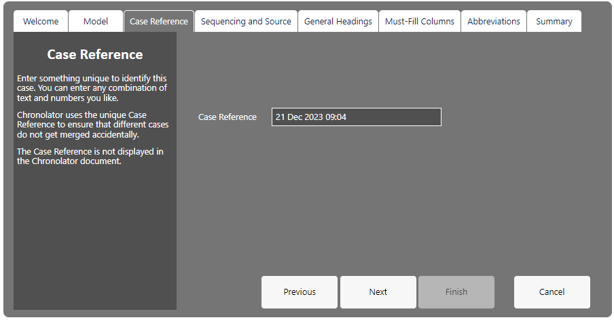This screenshot has width=614, height=320.
Task: Select the Case Reference tab
Action: point(158,21)
